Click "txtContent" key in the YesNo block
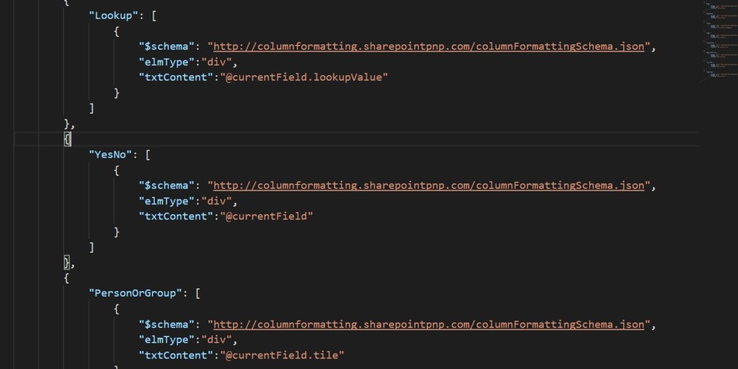The width and height of the screenshot is (738, 369). pos(175,216)
